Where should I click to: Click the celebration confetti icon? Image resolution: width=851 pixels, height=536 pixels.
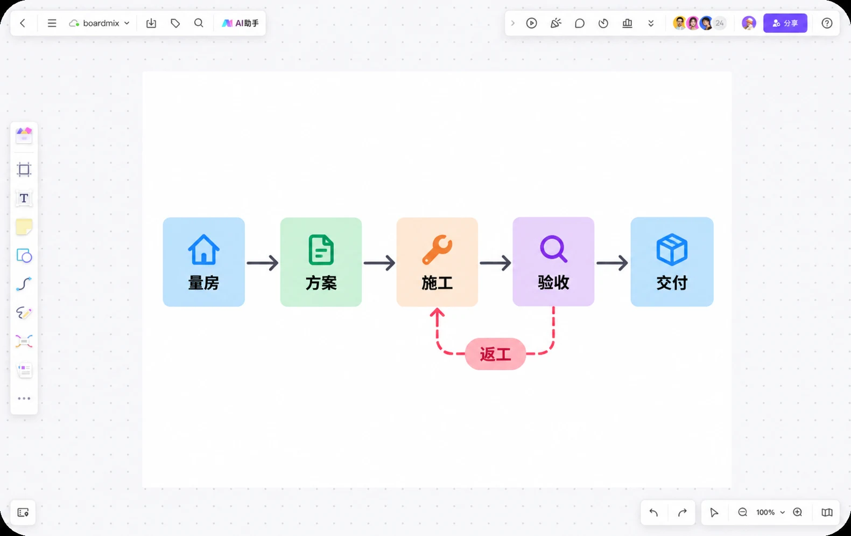click(x=555, y=23)
